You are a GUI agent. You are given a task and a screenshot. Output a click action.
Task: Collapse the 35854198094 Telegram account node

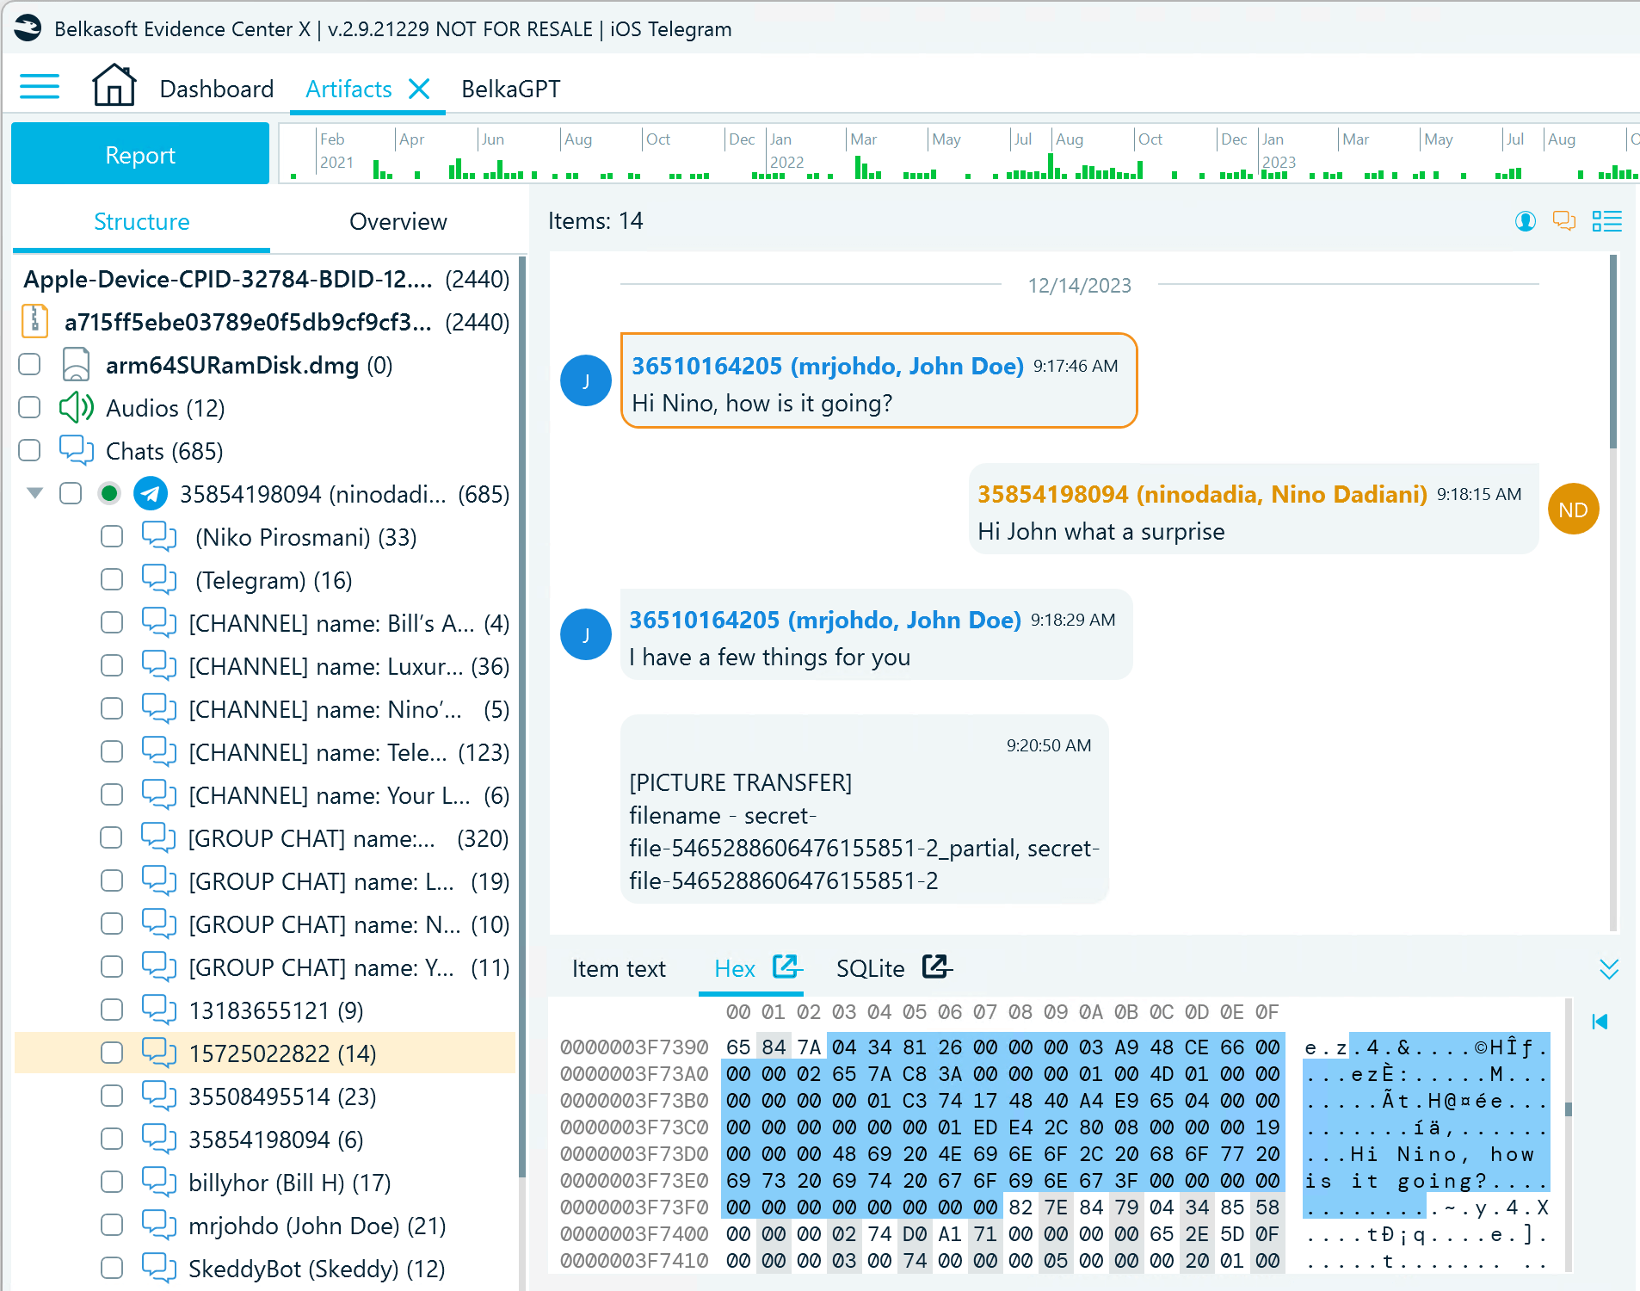tap(35, 493)
